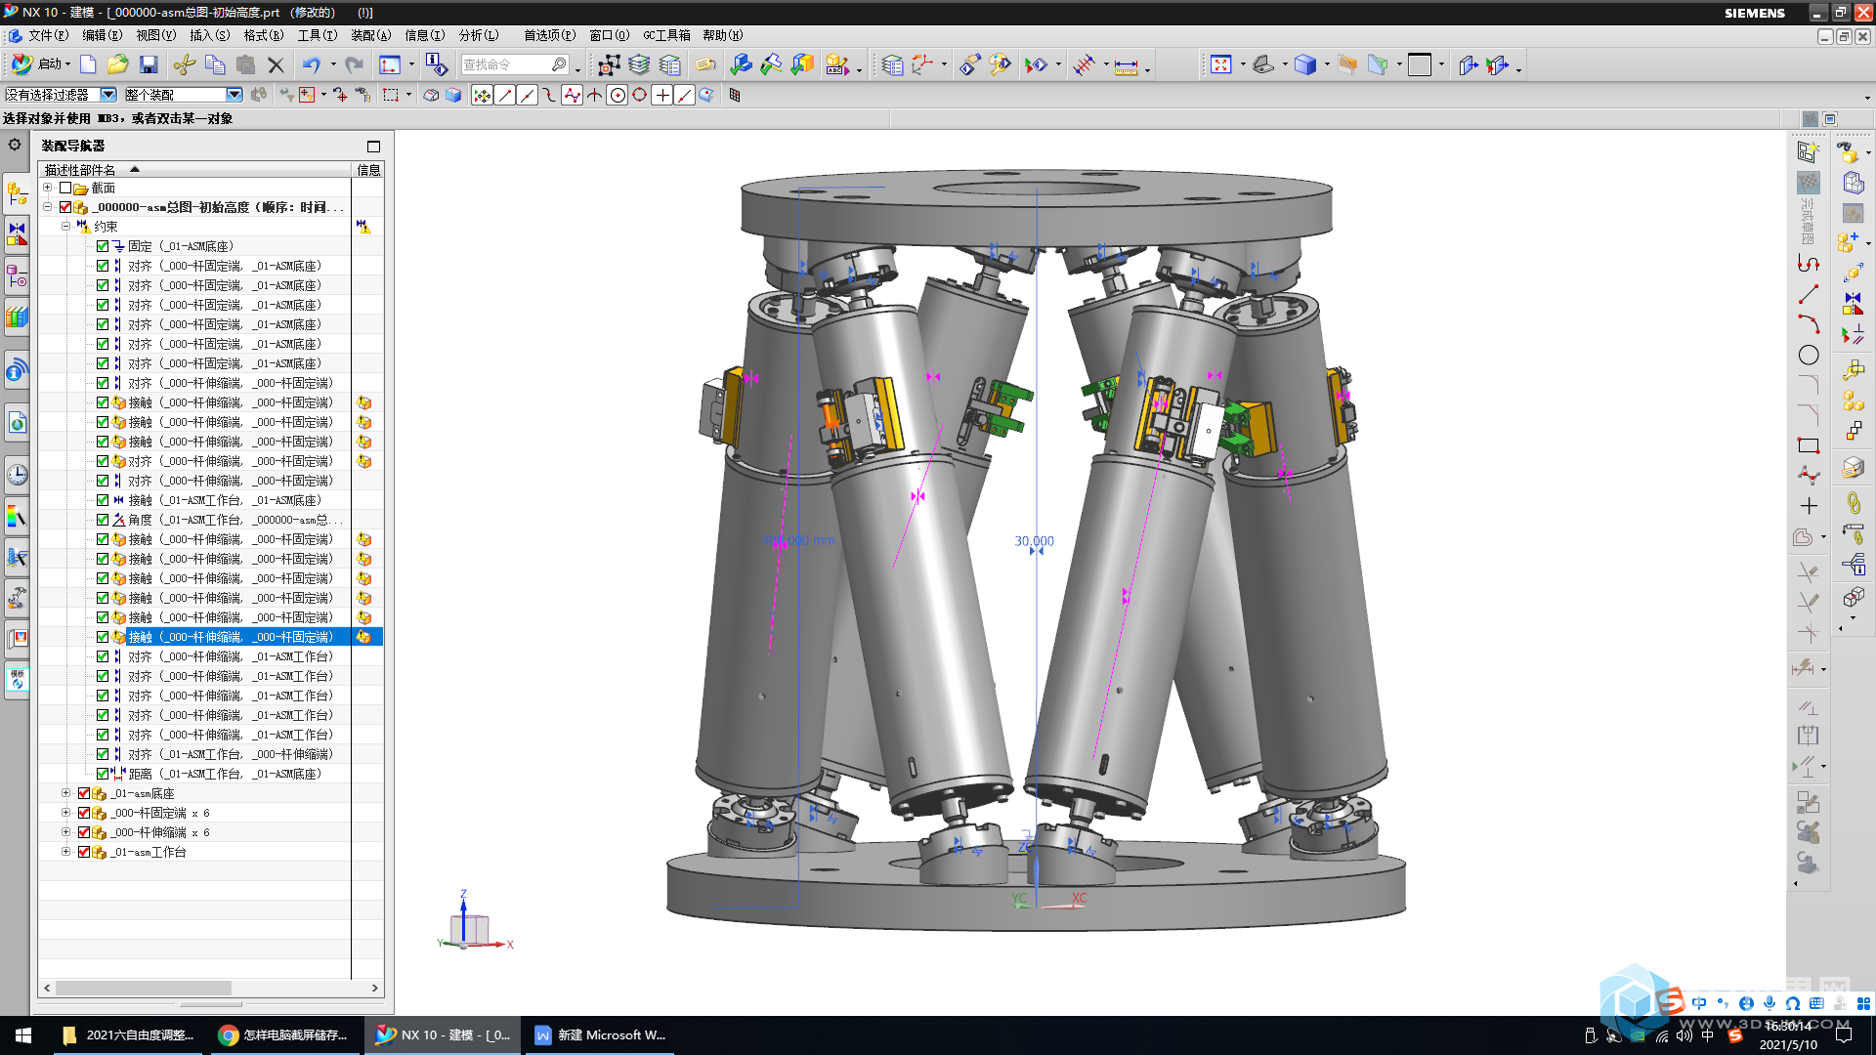1876x1055 pixels.
Task: Open the Sketch tool icon
Action: pyautogui.click(x=390, y=64)
